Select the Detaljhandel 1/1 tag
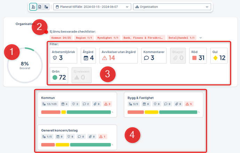 pyautogui.click(x=181, y=37)
